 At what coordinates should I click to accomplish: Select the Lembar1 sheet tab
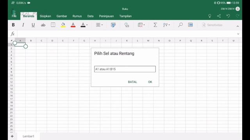[29, 136]
